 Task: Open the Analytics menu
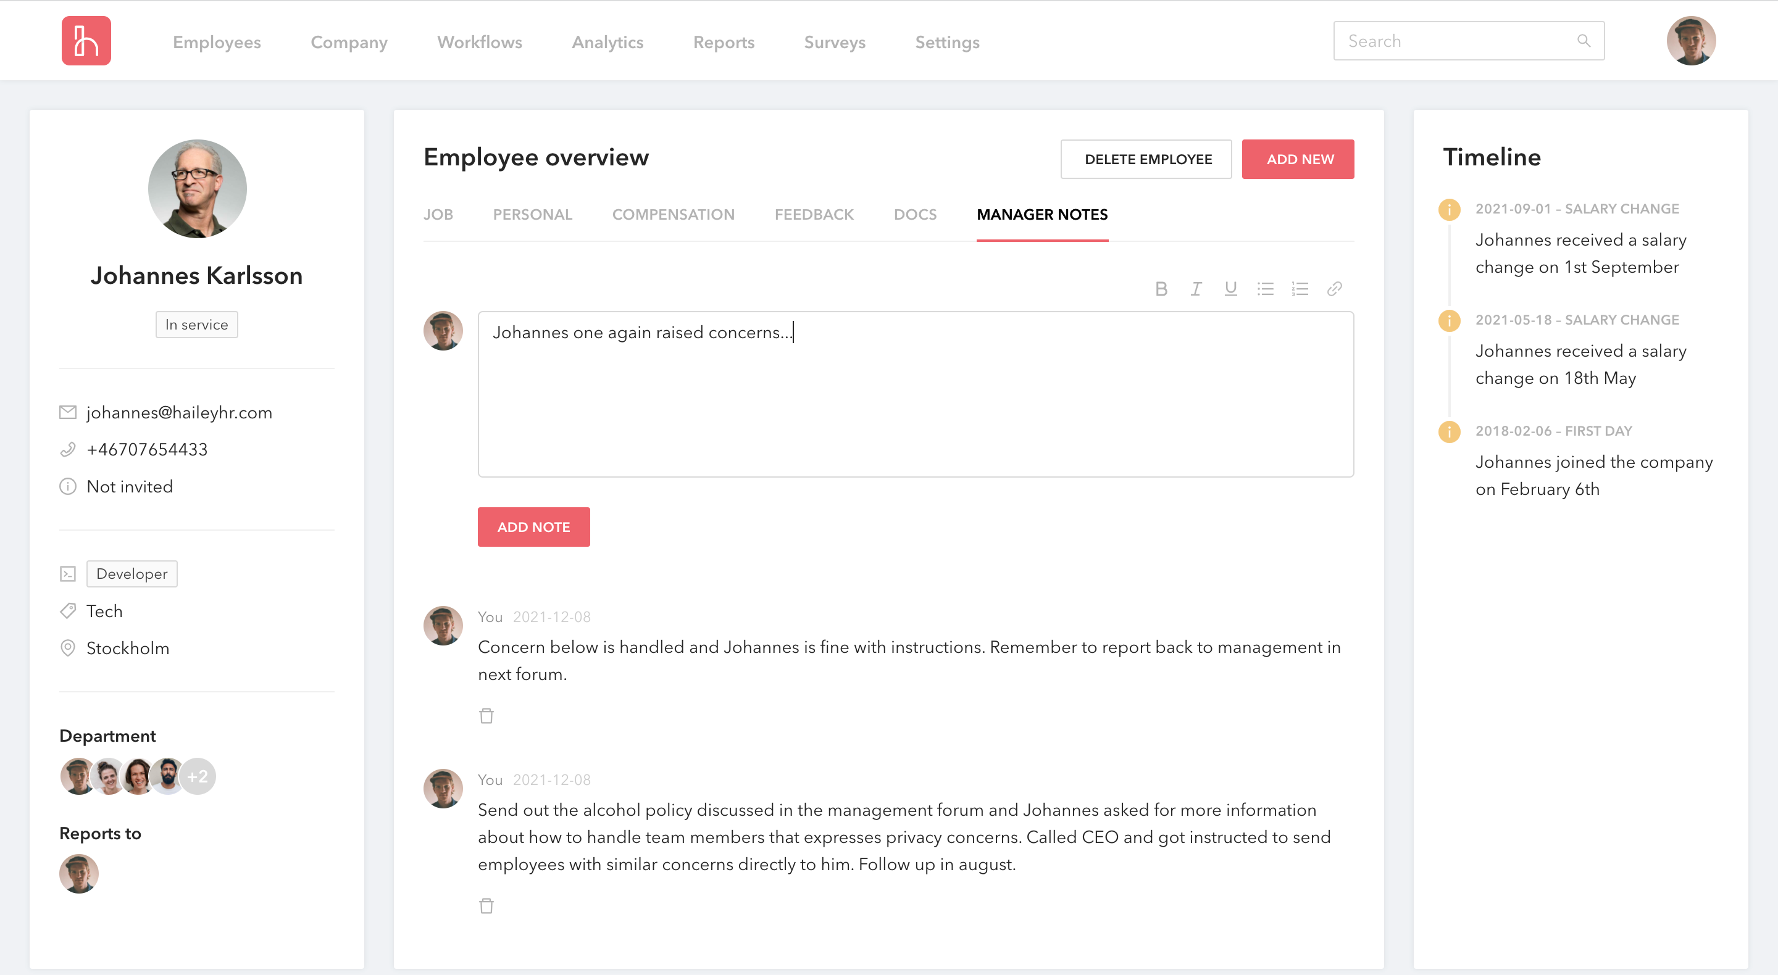[x=607, y=42]
